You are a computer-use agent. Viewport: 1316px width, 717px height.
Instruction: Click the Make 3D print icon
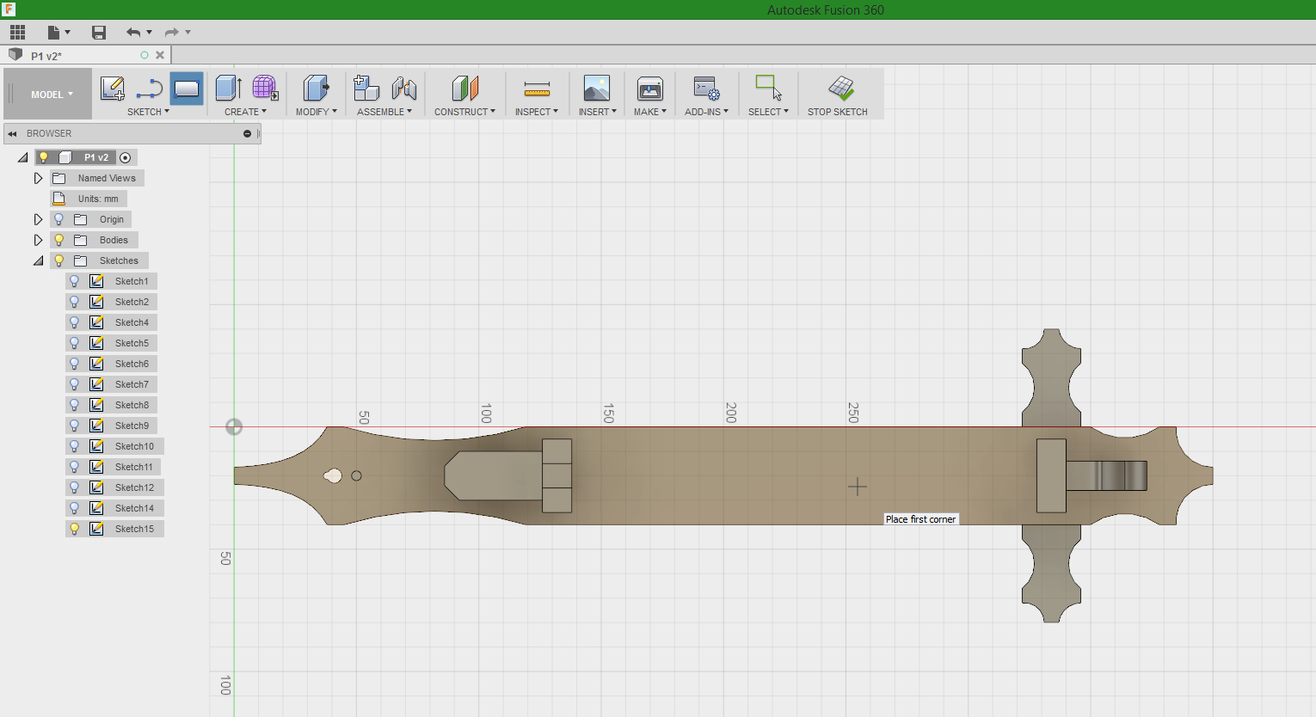(x=649, y=88)
